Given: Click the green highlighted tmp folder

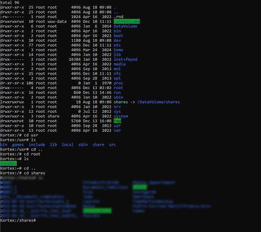Looking at the screenshot, I should pos(117,121).
